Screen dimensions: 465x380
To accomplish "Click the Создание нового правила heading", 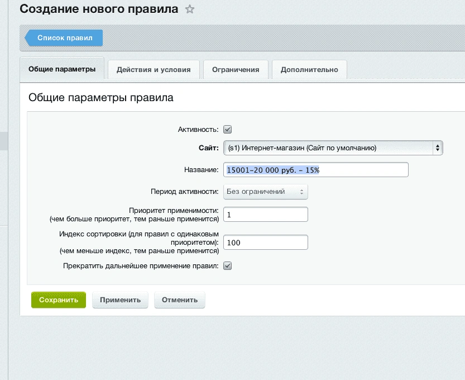I will click(99, 9).
